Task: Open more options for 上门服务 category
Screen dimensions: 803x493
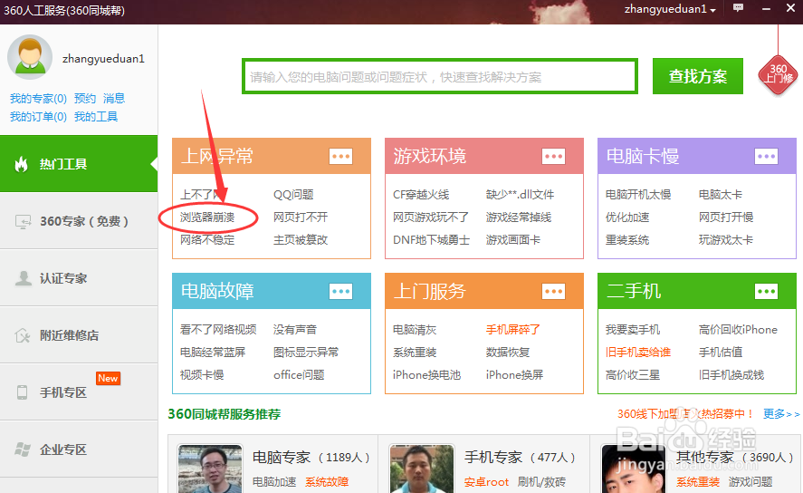Action: [x=554, y=292]
